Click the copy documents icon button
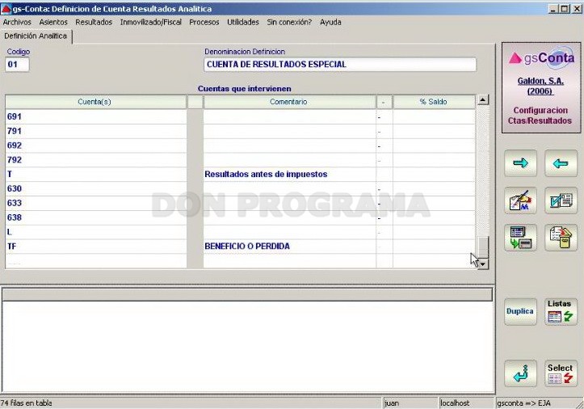The height and width of the screenshot is (409, 584). (x=561, y=238)
